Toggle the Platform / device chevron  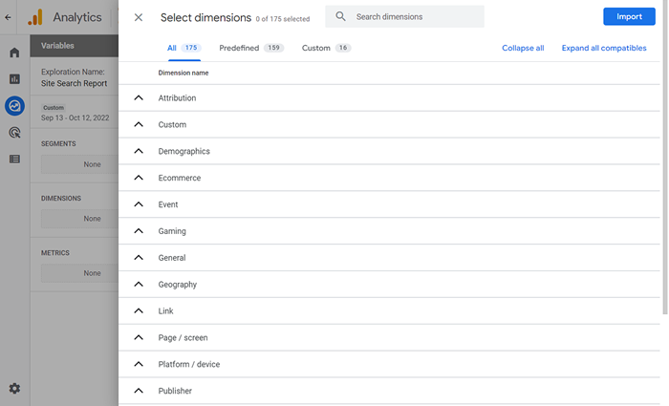click(139, 364)
